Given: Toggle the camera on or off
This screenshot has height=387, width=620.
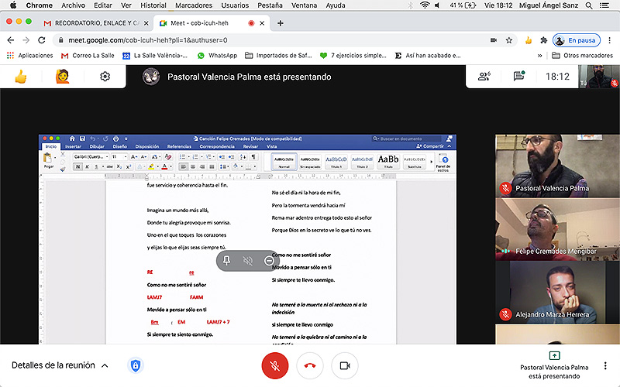Looking at the screenshot, I should [x=345, y=365].
